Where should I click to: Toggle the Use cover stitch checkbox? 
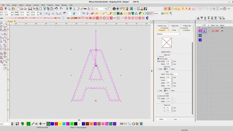coord(158,96)
